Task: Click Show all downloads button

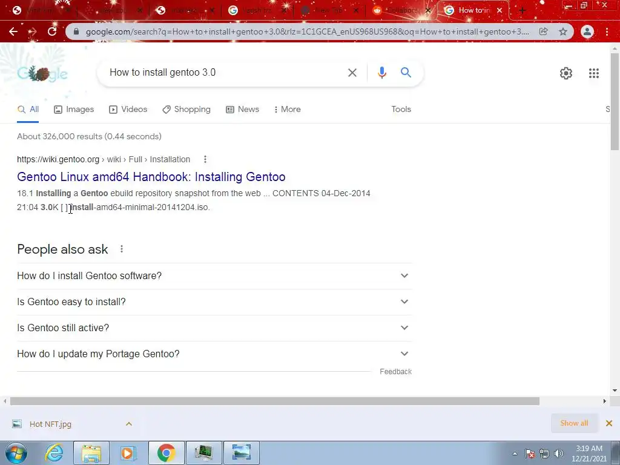Action: coord(574,423)
